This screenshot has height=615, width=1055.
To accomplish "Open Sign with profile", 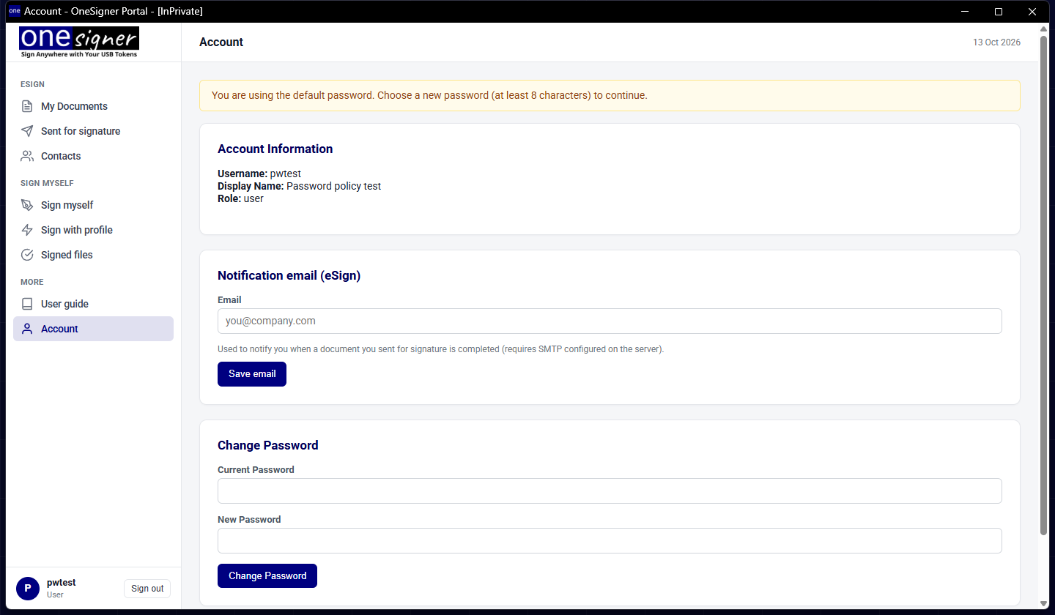I will (93, 230).
